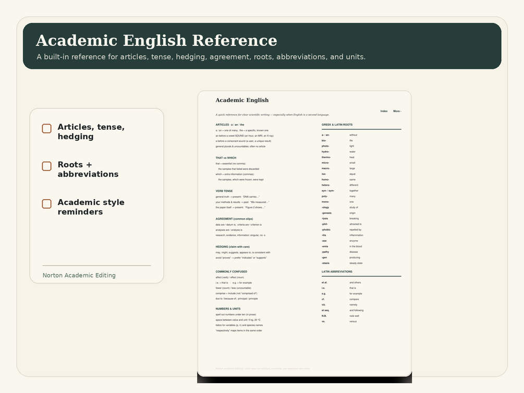
Task: Click the line "general truth → present: DNA carries"
Action: (x=238, y=197)
